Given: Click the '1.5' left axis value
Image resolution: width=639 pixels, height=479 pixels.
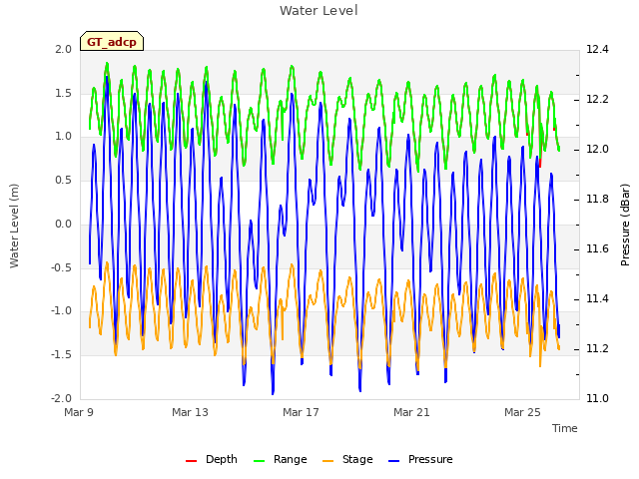Looking at the screenshot, I should pos(63,93).
